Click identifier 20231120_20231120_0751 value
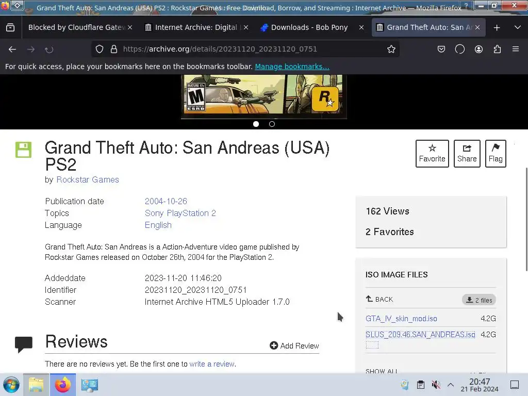Viewport: 528px width, 396px height. coord(195,290)
